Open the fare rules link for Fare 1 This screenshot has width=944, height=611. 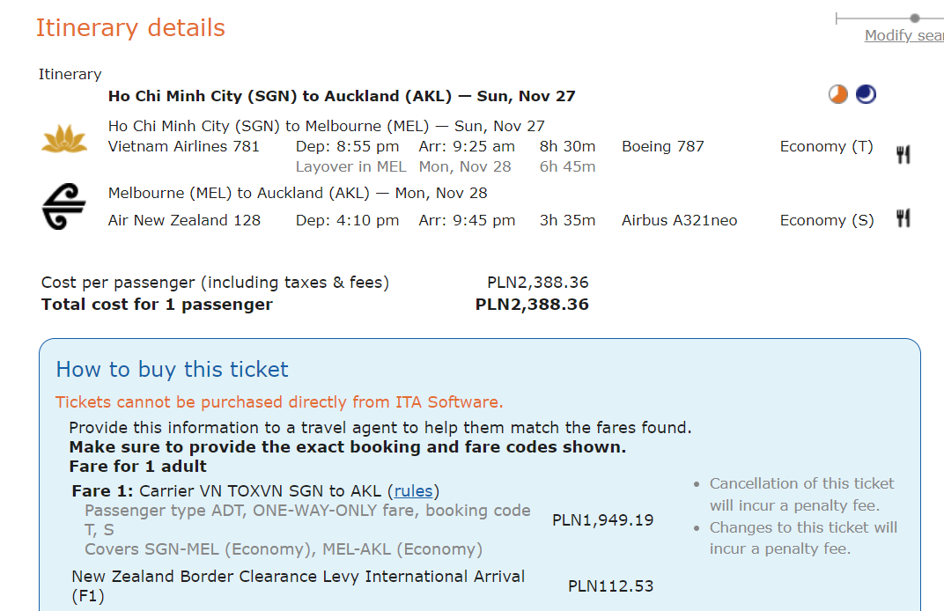[x=414, y=491]
